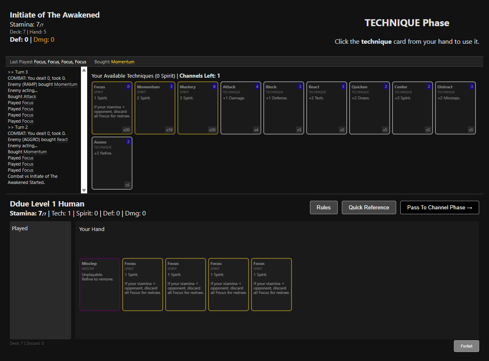489x361 pixels.
Task: Click the 'Ddue Level 1 Human' player name
Action: click(47, 204)
